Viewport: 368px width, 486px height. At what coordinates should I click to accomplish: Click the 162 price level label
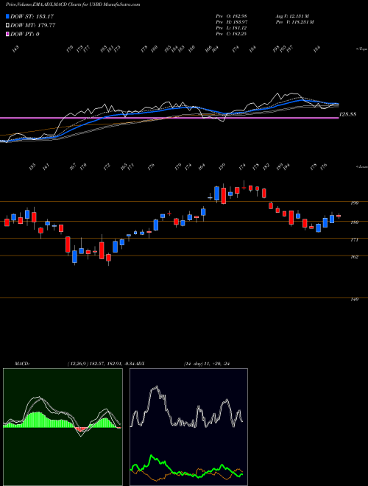pyautogui.click(x=355, y=257)
